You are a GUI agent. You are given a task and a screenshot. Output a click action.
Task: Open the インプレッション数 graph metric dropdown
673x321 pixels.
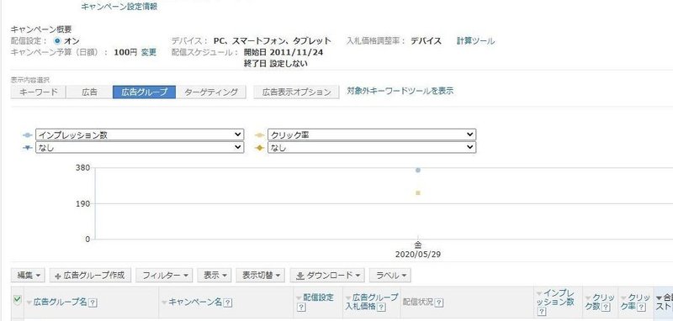140,134
